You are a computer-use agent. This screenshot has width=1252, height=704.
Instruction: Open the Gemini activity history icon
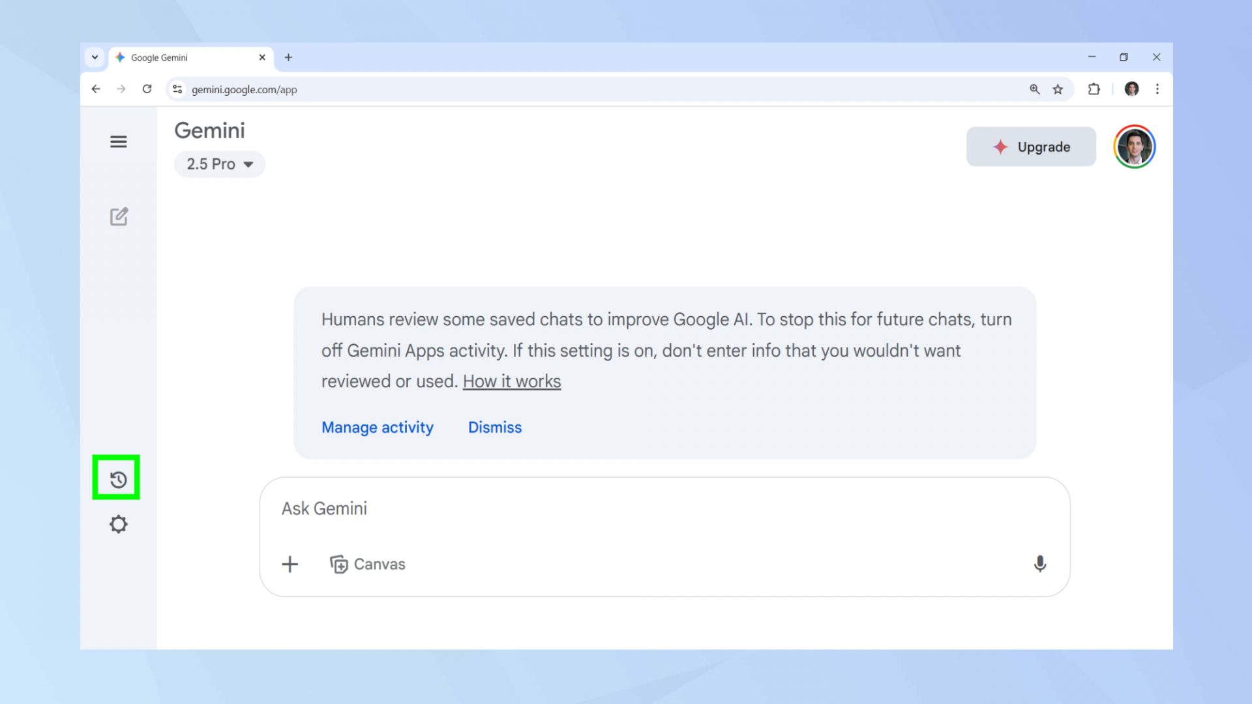coord(118,480)
